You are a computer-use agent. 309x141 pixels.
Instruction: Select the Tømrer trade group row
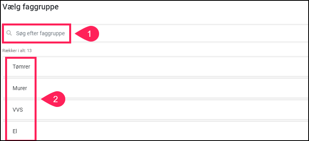154,67
